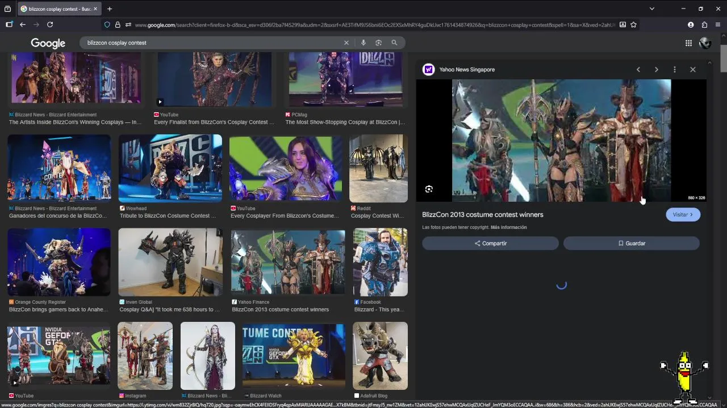Open the PCMag Most Show-Stopping Cosplay link

[x=345, y=122]
